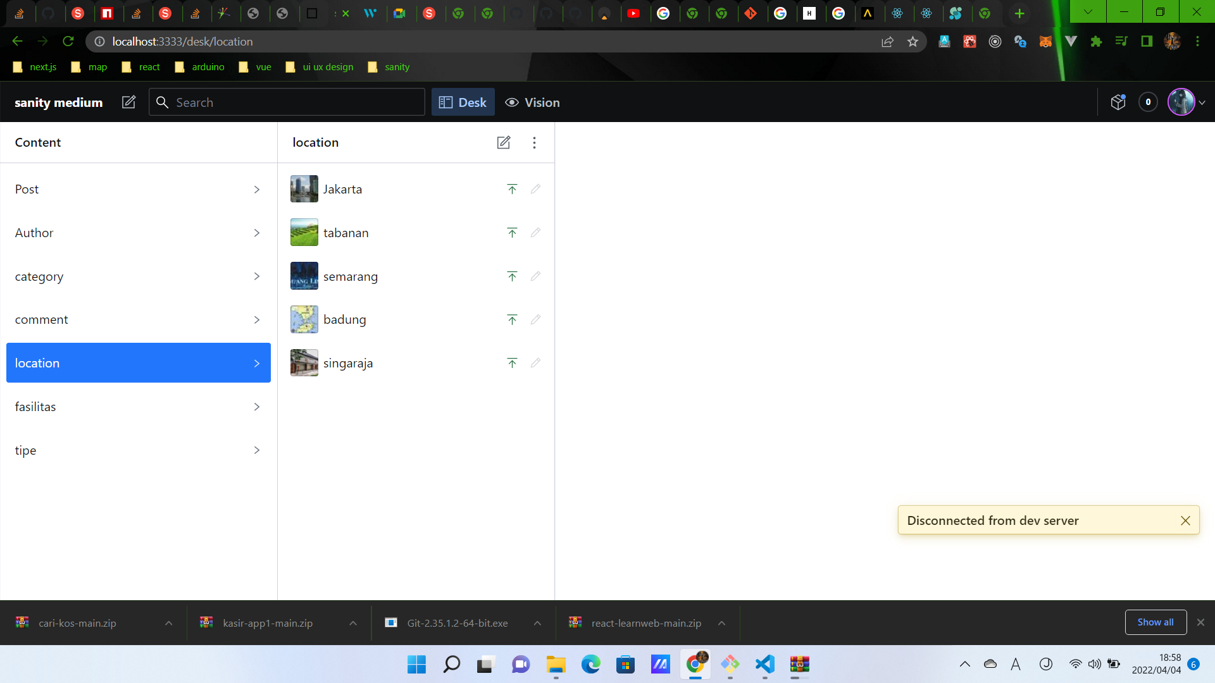Open location pane three-dot menu
The width and height of the screenshot is (1215, 683).
534,143
